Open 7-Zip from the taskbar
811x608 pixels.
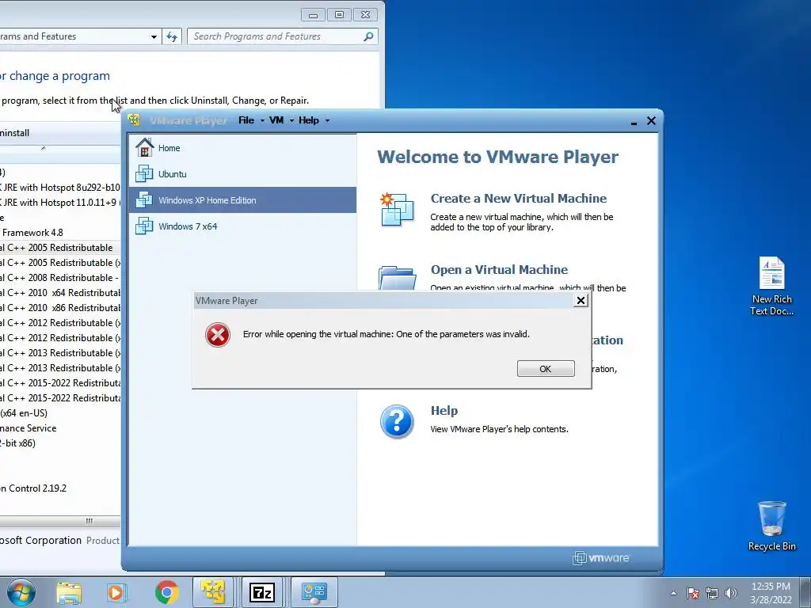[262, 592]
